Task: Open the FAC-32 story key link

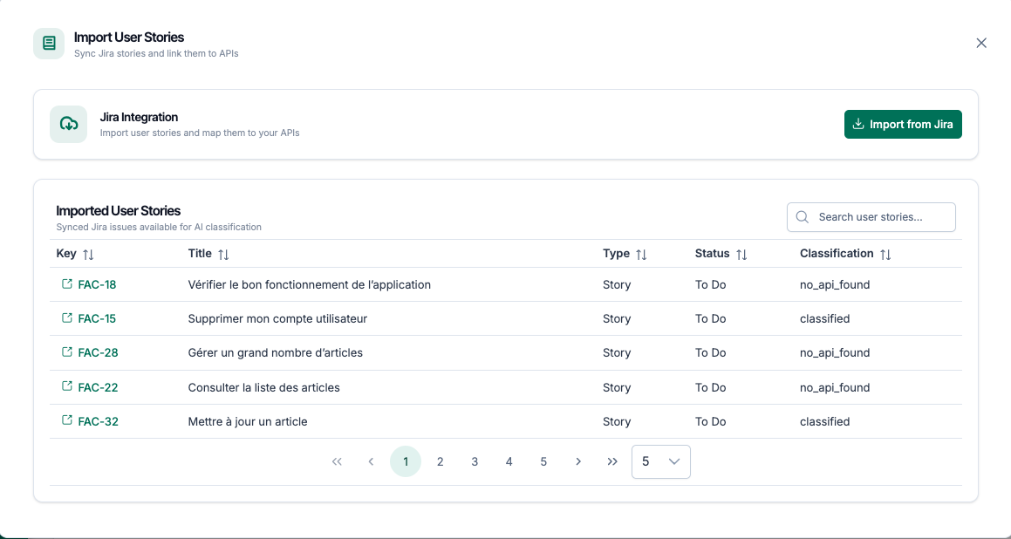Action: [x=98, y=421]
